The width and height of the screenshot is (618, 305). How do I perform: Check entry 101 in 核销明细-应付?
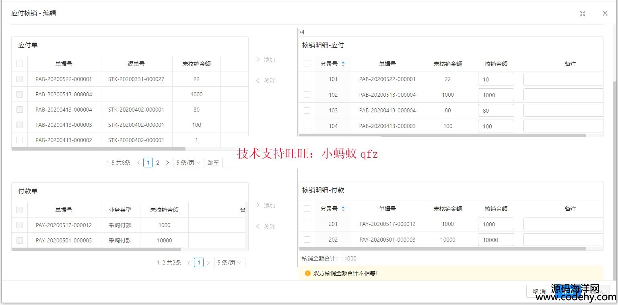[x=307, y=79]
